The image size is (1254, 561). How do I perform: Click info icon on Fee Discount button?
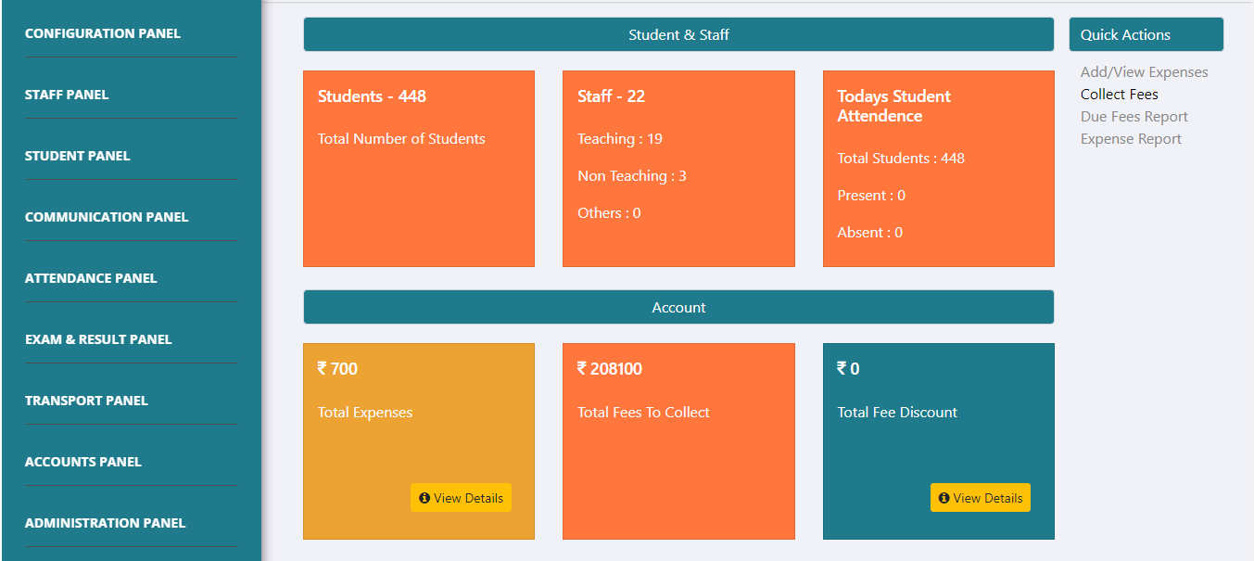tap(944, 498)
